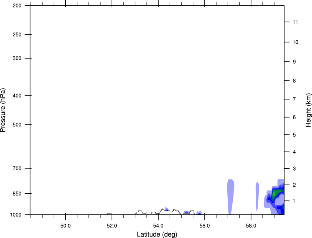Click the latitude label '52.0'
This screenshot has width=312, height=238.
pyautogui.click(x=112, y=226)
